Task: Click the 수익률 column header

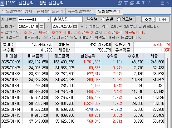Action: coord(112,56)
